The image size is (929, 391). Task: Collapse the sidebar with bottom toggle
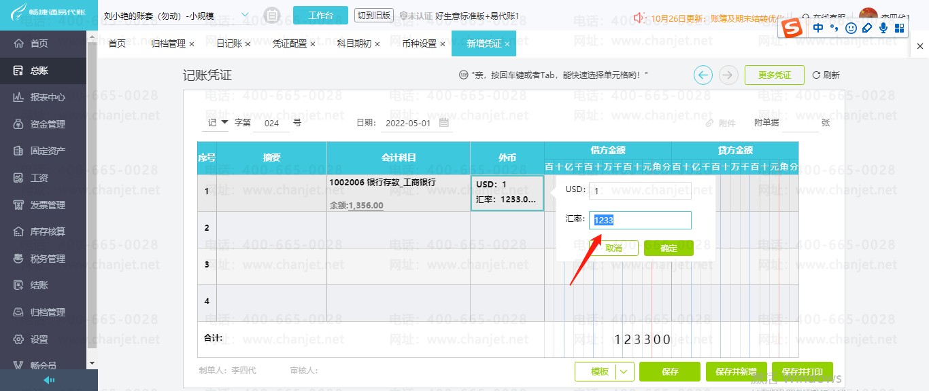click(49, 380)
